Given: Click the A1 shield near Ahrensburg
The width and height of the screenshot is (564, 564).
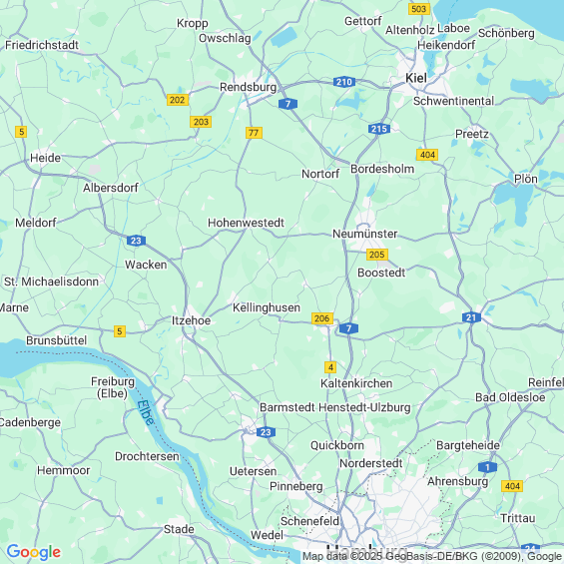Looking at the screenshot, I should tap(487, 467).
